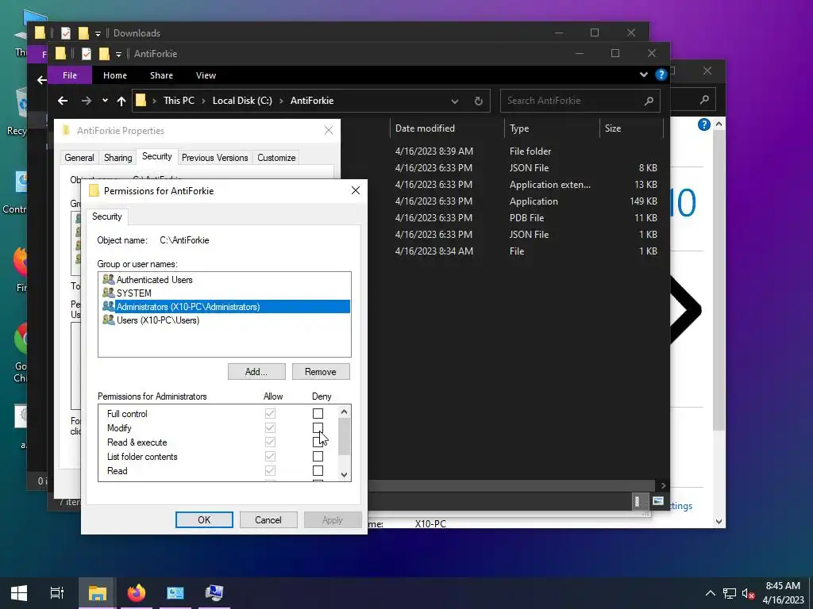This screenshot has width=813, height=609.
Task: Toggle Allow checkbox for Full control
Action: [x=270, y=413]
